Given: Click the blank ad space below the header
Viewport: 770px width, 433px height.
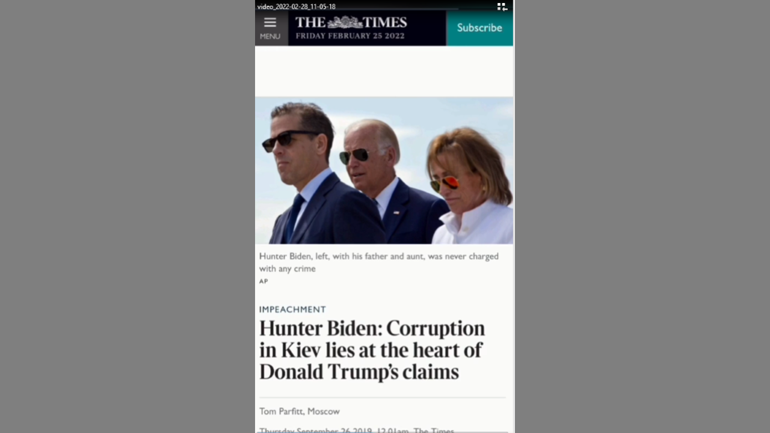Looking at the screenshot, I should coord(384,71).
